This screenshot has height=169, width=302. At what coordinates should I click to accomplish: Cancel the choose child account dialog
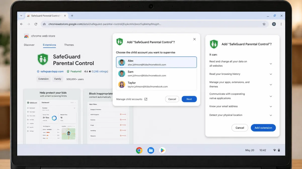tap(172, 99)
